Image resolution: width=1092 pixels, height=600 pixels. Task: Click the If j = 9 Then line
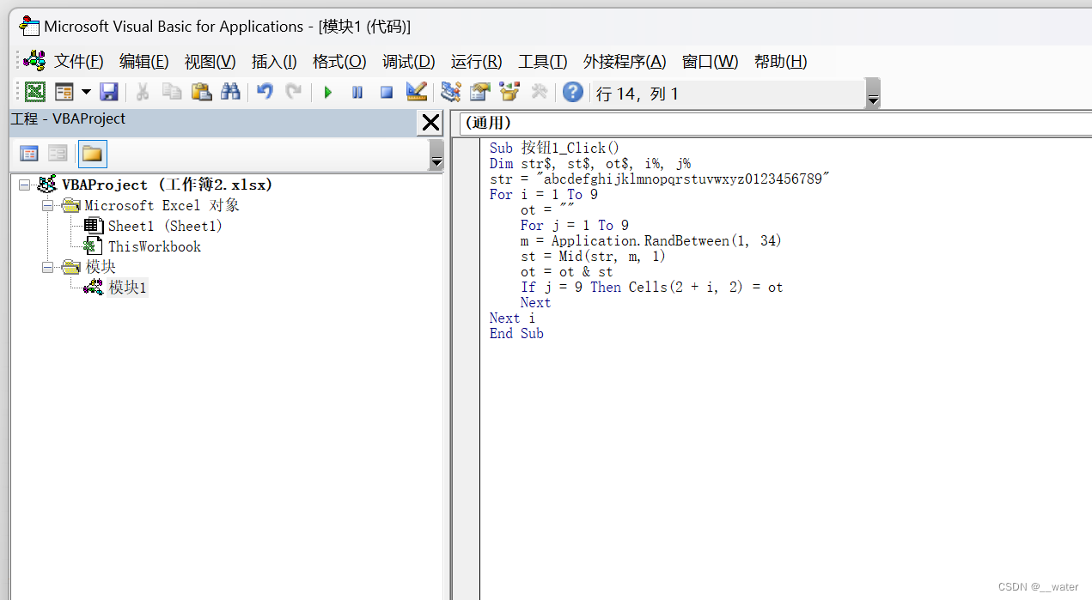coord(651,287)
